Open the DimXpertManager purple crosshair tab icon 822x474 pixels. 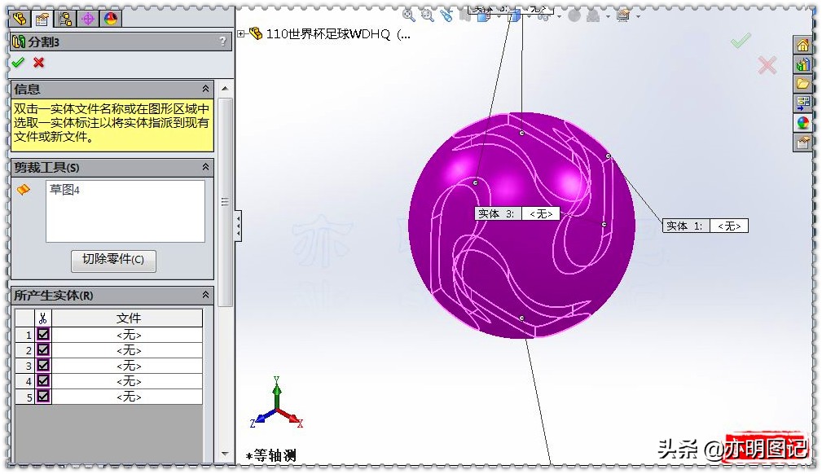[88, 18]
